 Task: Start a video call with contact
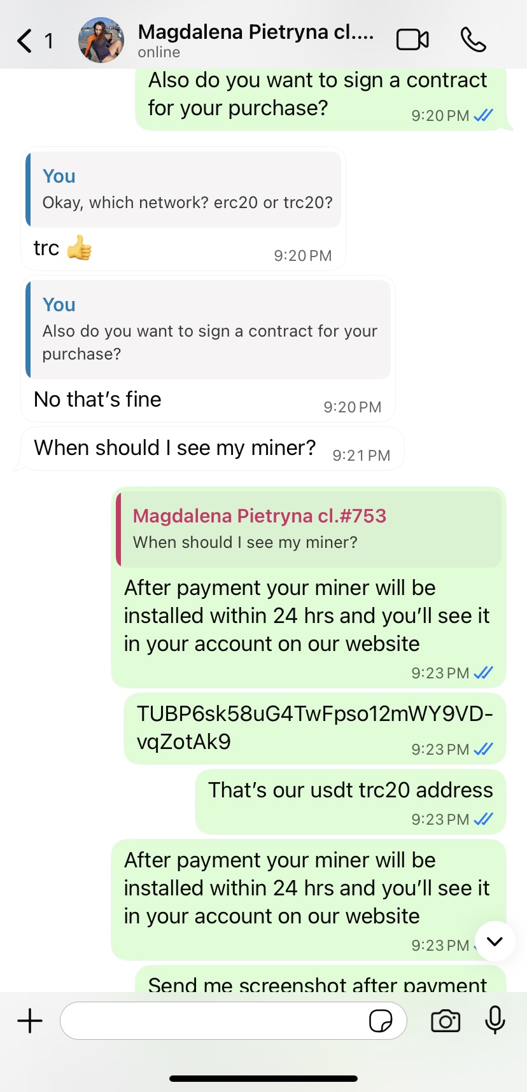[412, 40]
